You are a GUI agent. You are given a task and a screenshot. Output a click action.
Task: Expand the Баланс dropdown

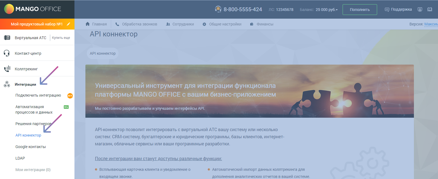point(327,10)
